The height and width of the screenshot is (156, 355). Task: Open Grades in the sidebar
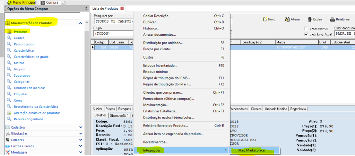[19, 38]
